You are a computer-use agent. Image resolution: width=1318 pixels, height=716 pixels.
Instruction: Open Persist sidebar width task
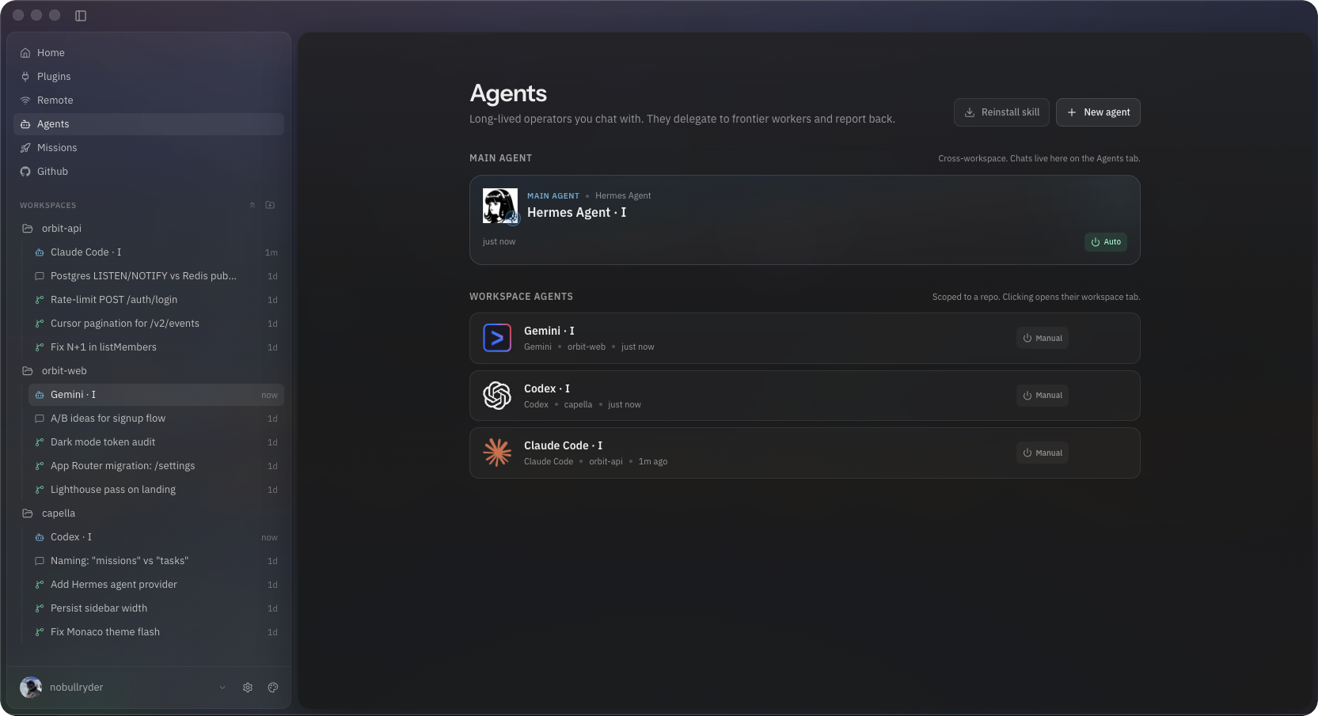tap(156, 608)
